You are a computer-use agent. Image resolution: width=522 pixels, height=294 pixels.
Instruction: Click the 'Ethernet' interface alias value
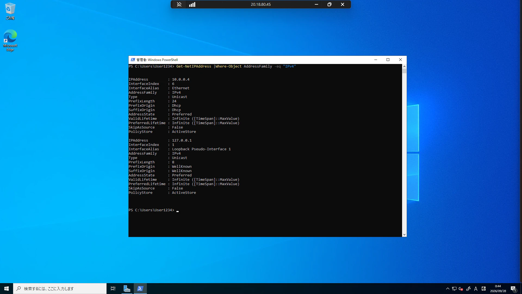coord(181,88)
